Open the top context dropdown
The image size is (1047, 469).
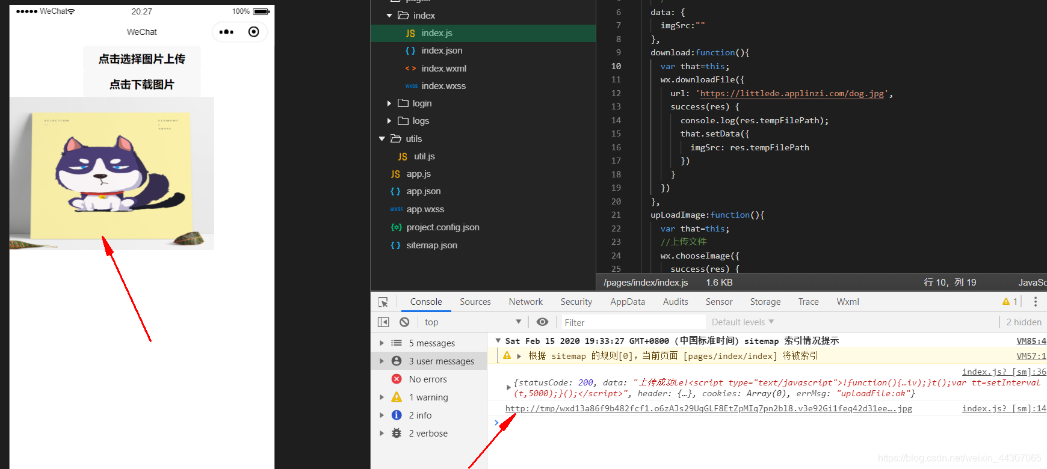(472, 322)
